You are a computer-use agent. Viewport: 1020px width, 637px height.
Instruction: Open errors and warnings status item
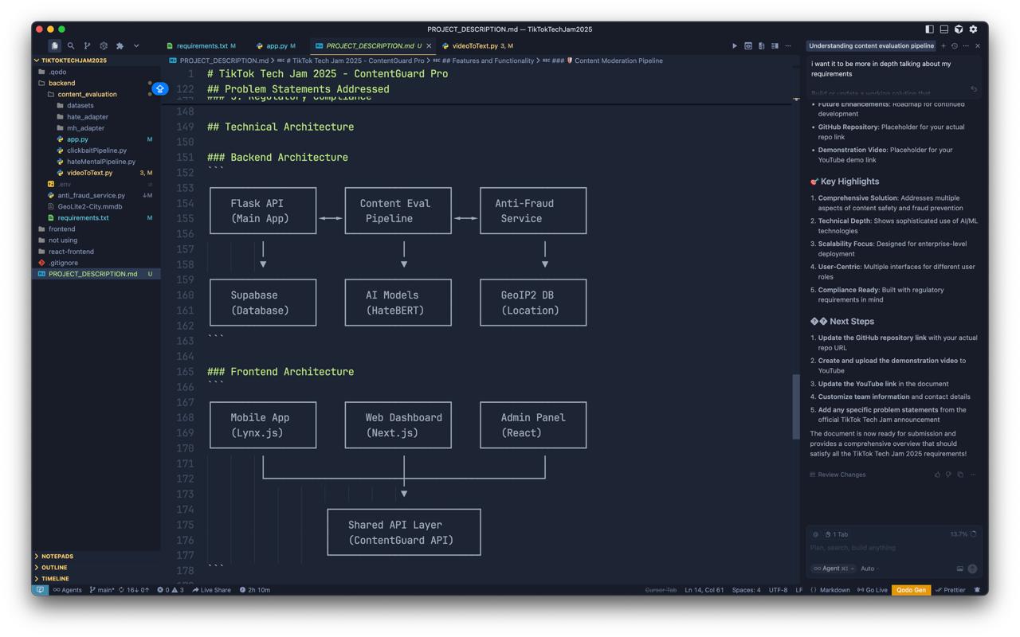171,590
